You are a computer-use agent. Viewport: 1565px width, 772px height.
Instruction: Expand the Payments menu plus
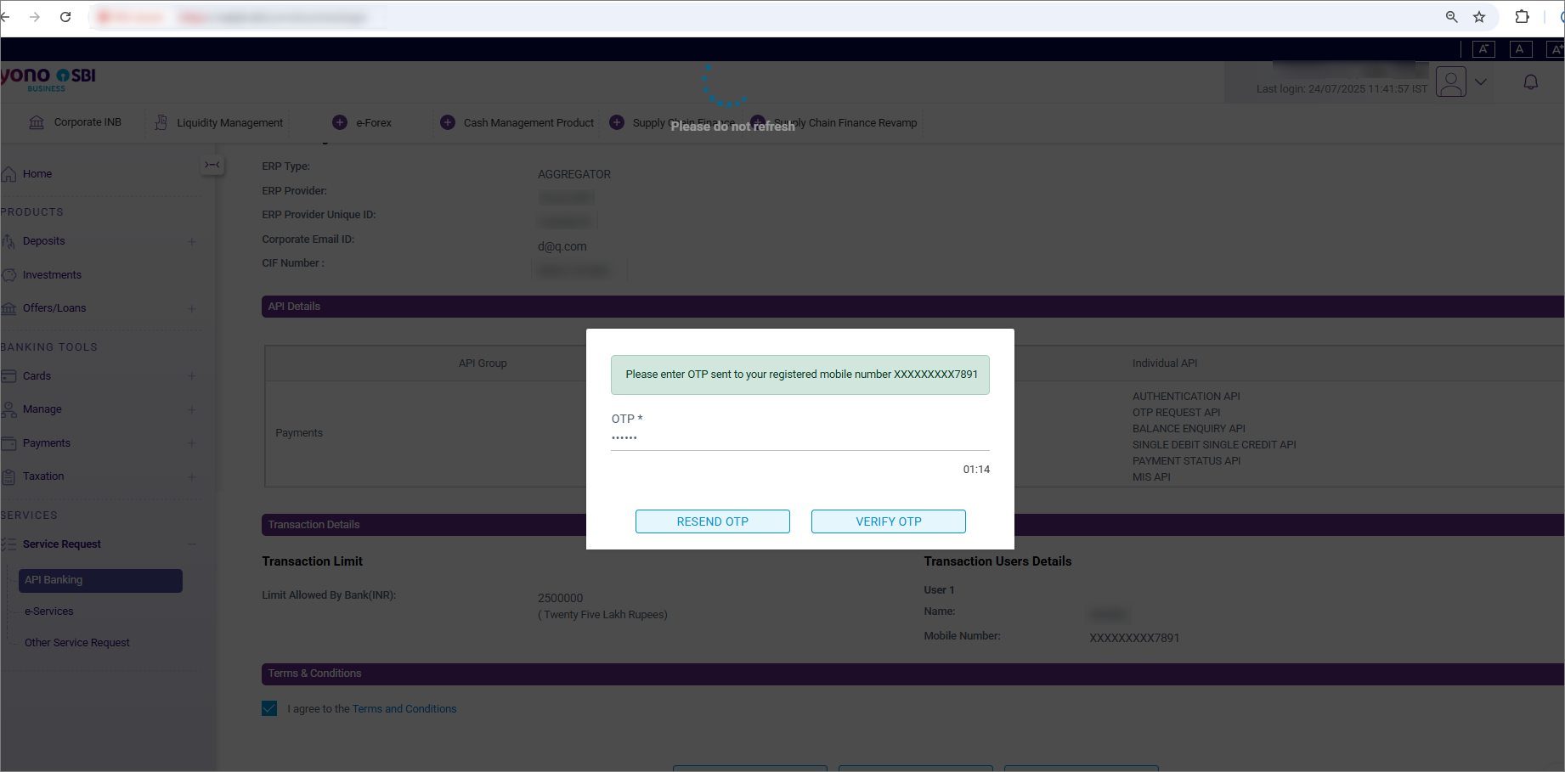click(192, 443)
